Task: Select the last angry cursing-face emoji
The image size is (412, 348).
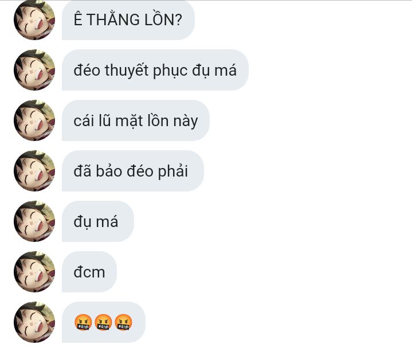Action: click(x=124, y=322)
